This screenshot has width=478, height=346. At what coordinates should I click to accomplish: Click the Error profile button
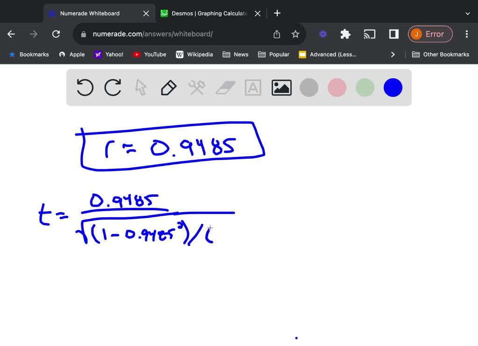coord(430,34)
